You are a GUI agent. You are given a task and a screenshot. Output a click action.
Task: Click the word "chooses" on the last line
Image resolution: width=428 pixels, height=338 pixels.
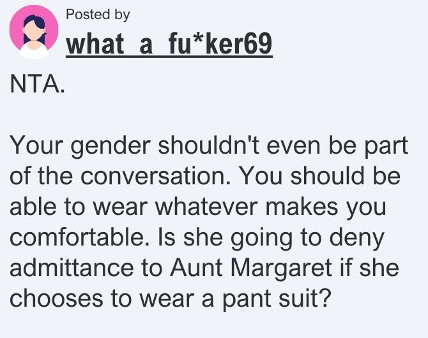point(56,298)
